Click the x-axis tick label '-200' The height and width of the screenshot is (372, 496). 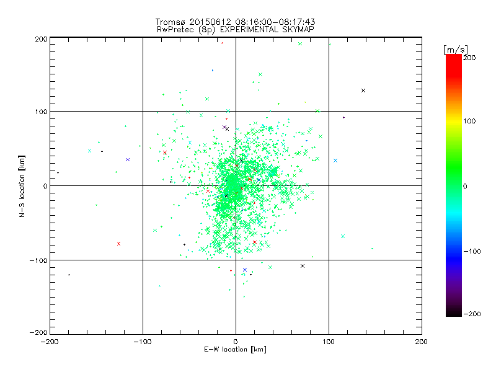[50, 342]
